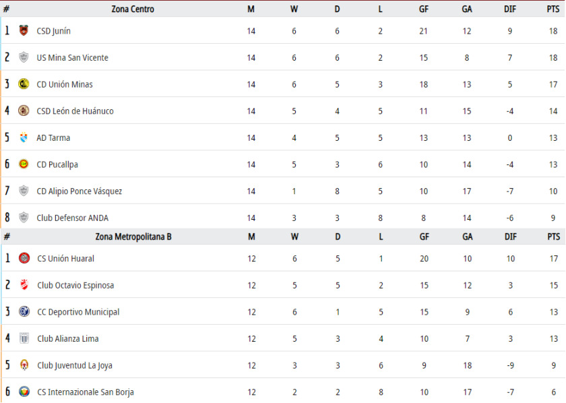Click the Club Alianza Lima crest icon

pos(24,338)
